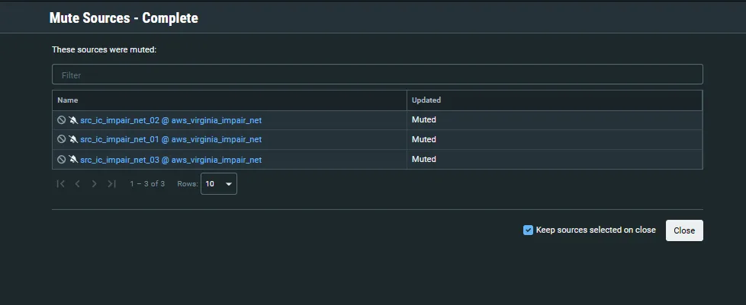This screenshot has height=305, width=746.
Task: Uncheck Keep sources selected on close
Action: click(x=528, y=230)
